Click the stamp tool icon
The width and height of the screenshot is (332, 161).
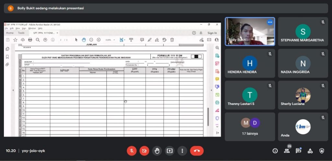point(164,40)
